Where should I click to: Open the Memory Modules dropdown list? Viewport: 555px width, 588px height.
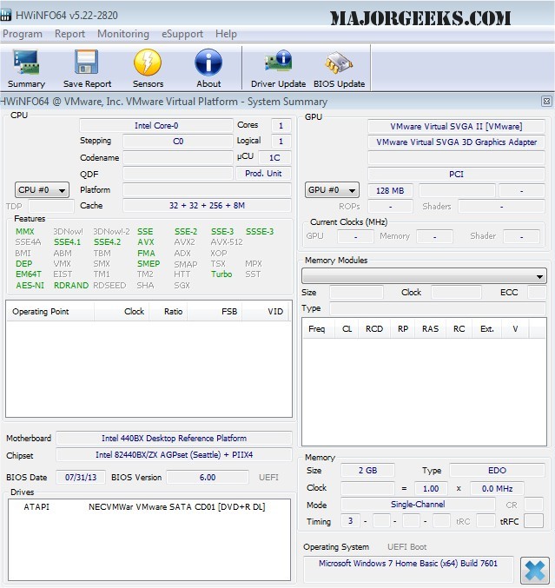424,276
